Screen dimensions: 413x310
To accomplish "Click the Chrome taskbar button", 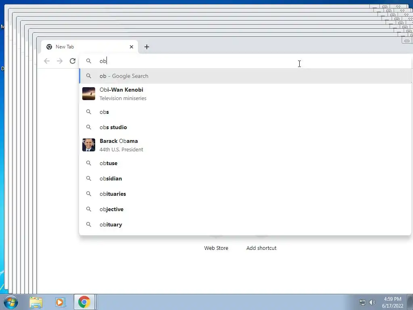I will click(x=84, y=302).
